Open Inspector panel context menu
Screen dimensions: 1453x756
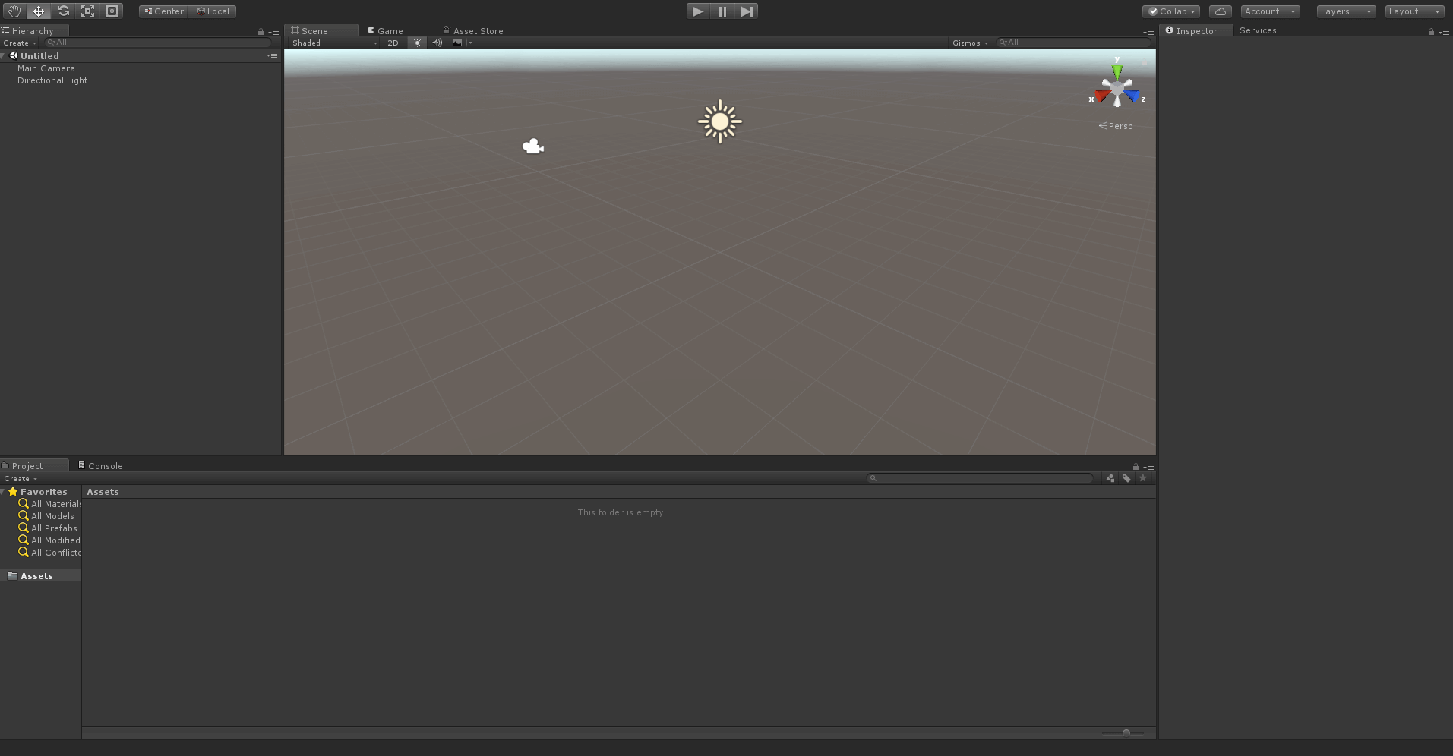(x=1445, y=33)
